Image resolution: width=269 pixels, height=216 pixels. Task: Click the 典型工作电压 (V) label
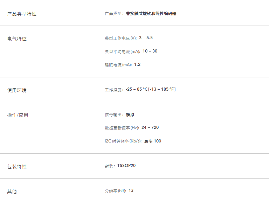tap(120, 38)
